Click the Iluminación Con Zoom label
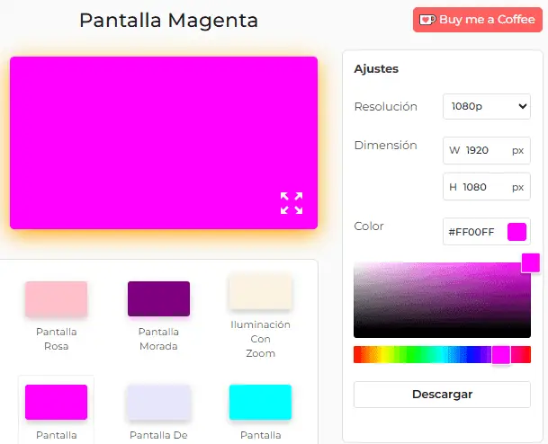The height and width of the screenshot is (444, 548). [x=260, y=339]
